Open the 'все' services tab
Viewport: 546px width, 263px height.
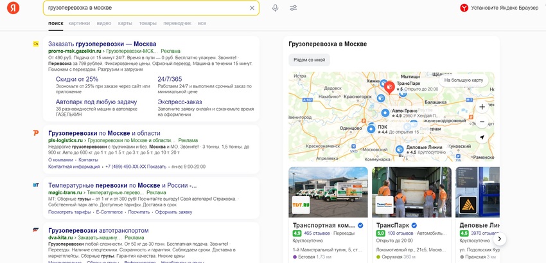tap(202, 23)
